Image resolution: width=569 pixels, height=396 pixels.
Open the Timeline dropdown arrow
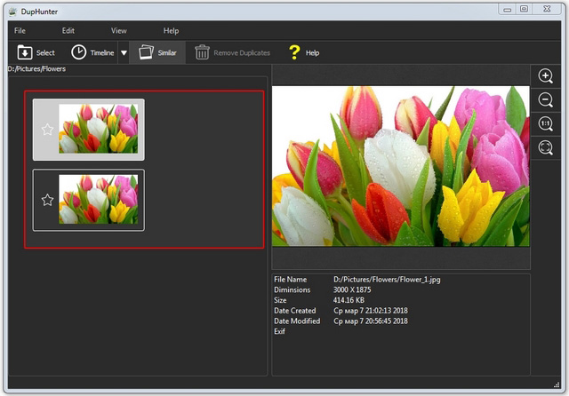tap(124, 53)
